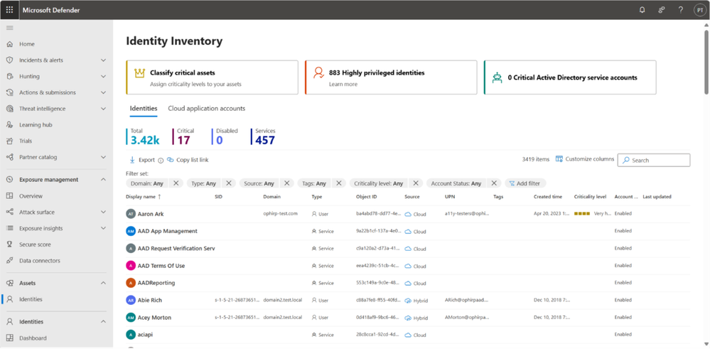The image size is (710, 349).
Task: Open the Classify critical assets card
Action: point(212,77)
